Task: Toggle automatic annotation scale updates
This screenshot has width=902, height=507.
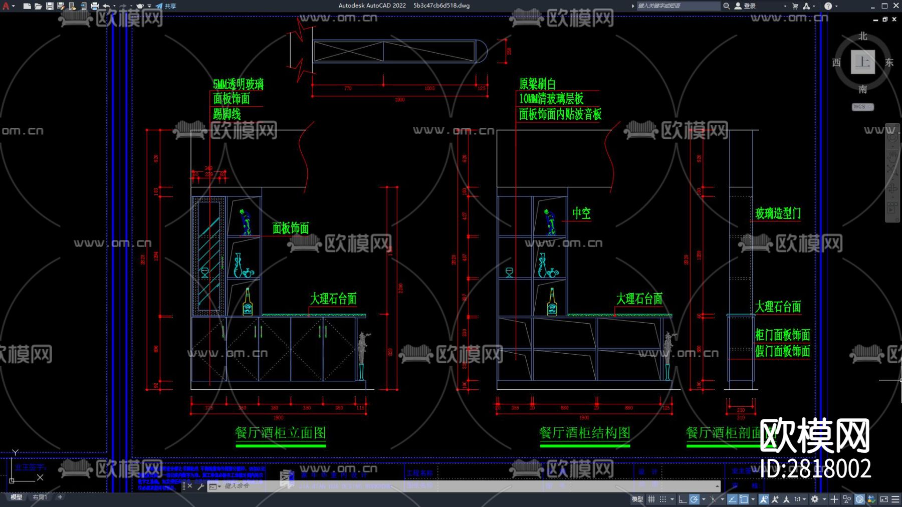Action: click(x=775, y=499)
